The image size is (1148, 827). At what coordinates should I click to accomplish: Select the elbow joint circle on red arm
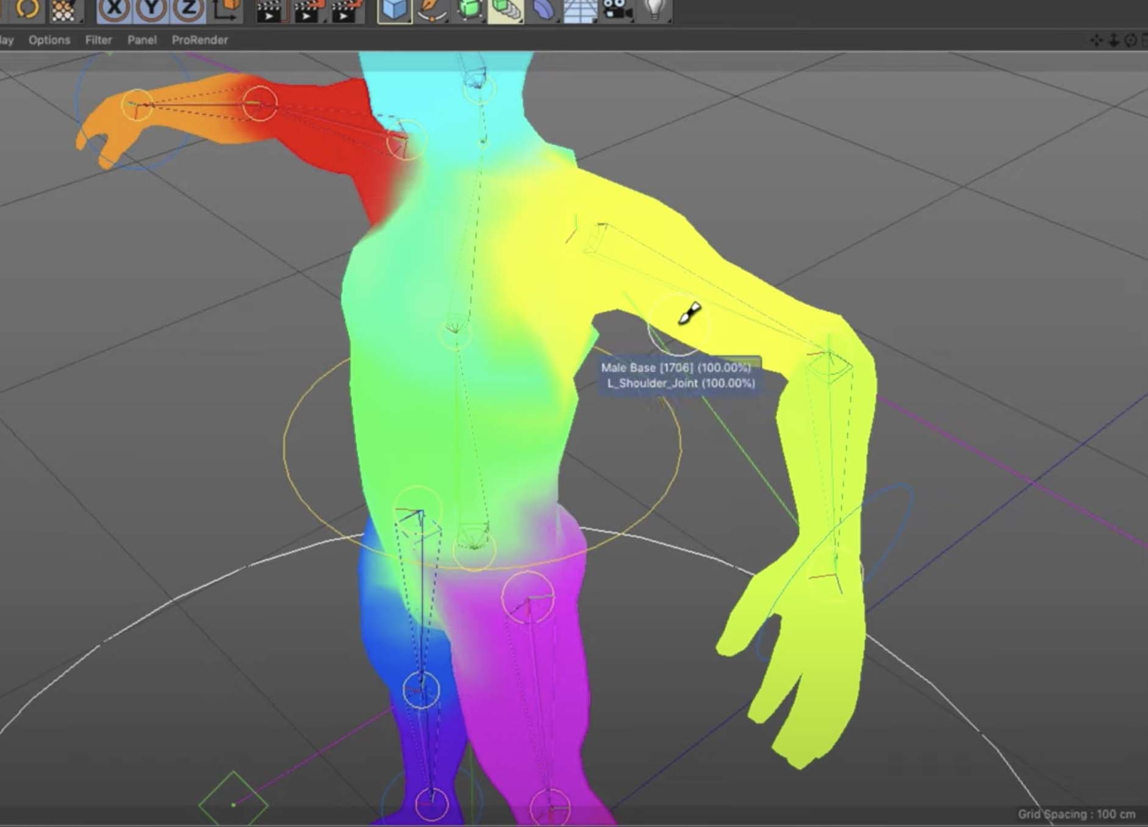click(260, 103)
